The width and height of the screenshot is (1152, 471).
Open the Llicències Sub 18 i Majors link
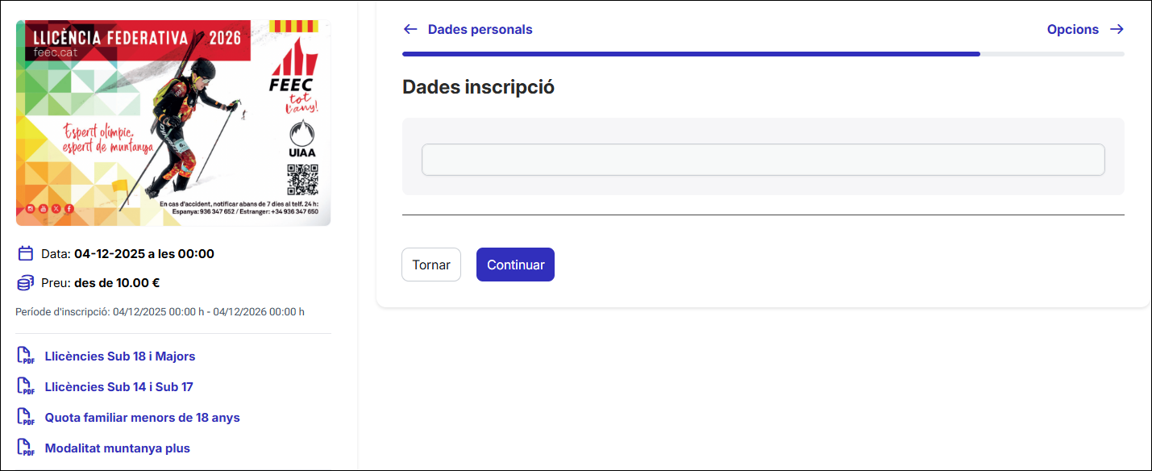(120, 356)
